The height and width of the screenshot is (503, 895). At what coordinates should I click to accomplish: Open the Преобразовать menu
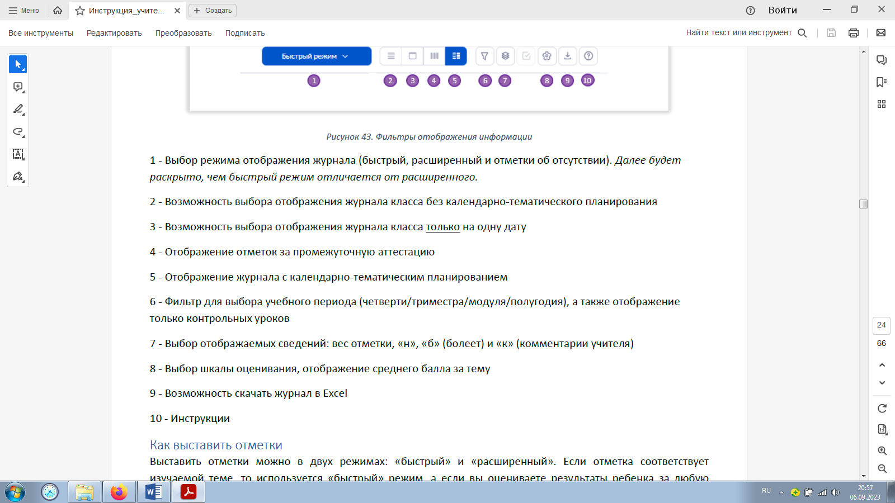183,33
